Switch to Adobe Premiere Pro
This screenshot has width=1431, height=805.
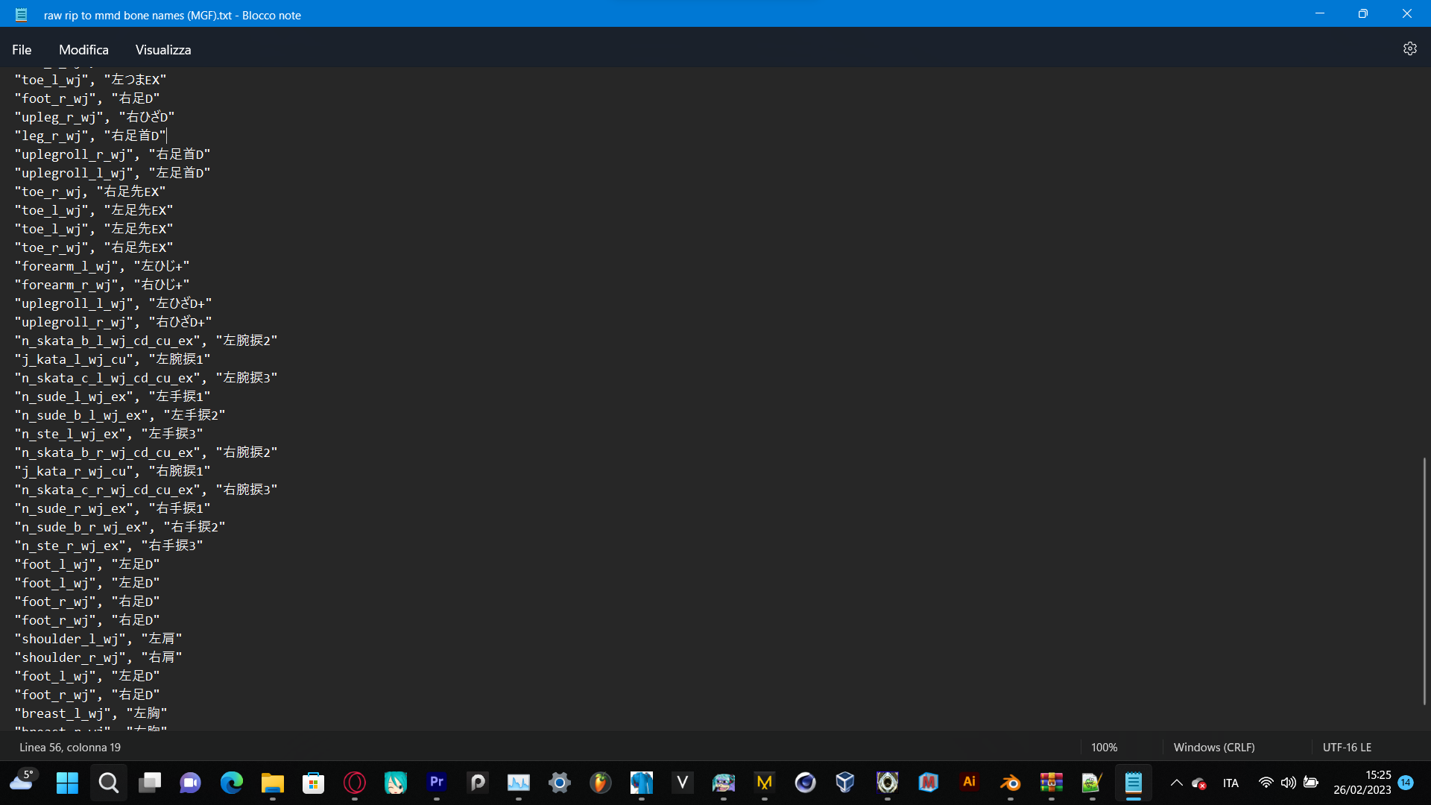coord(437,783)
